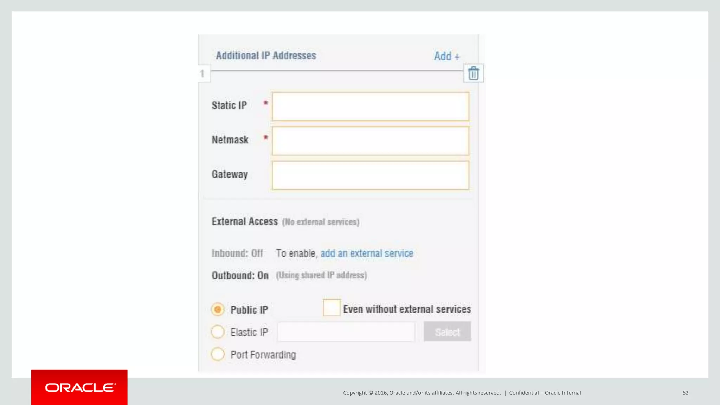Click the External Access heading

click(x=245, y=221)
